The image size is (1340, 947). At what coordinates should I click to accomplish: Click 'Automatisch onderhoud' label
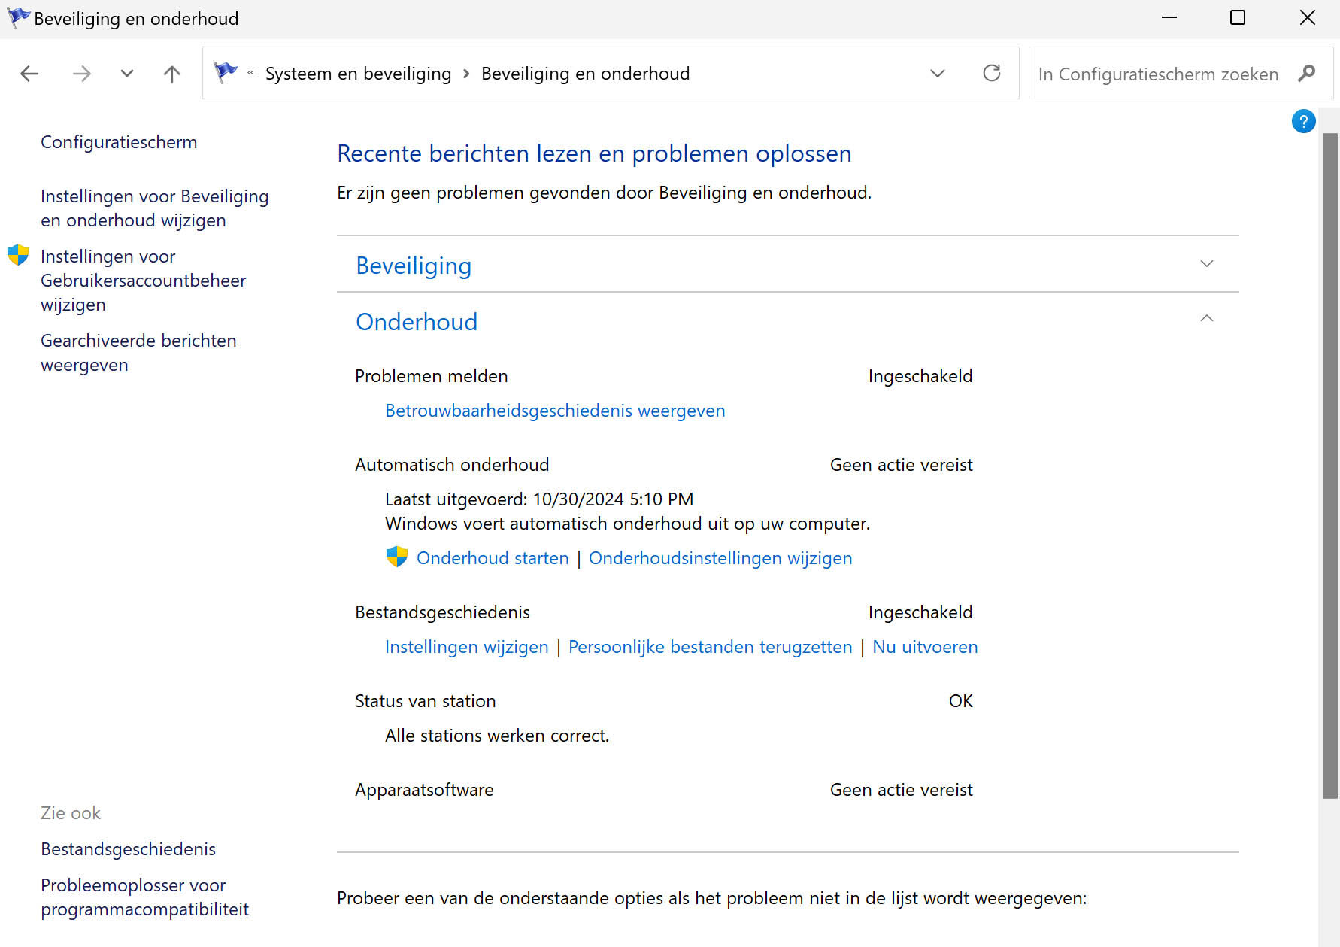(452, 465)
